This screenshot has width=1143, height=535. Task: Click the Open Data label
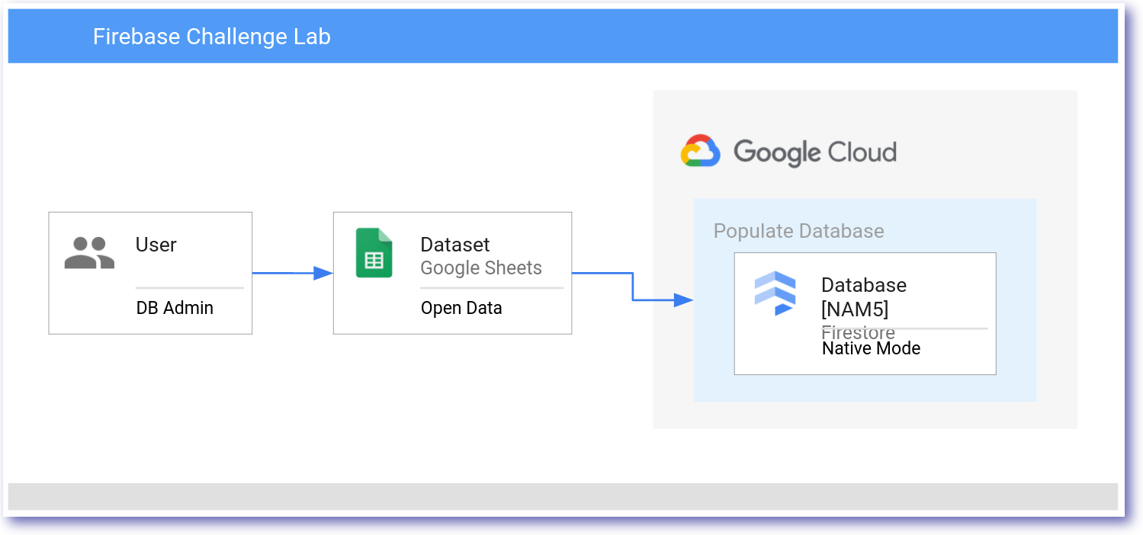(x=461, y=308)
